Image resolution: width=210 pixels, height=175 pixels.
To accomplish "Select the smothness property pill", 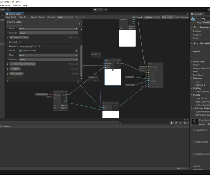I will coord(16,73).
